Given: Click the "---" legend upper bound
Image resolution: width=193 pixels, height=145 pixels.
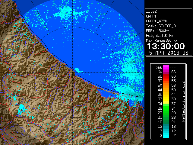Looking at the screenshot, I should point(172,67).
